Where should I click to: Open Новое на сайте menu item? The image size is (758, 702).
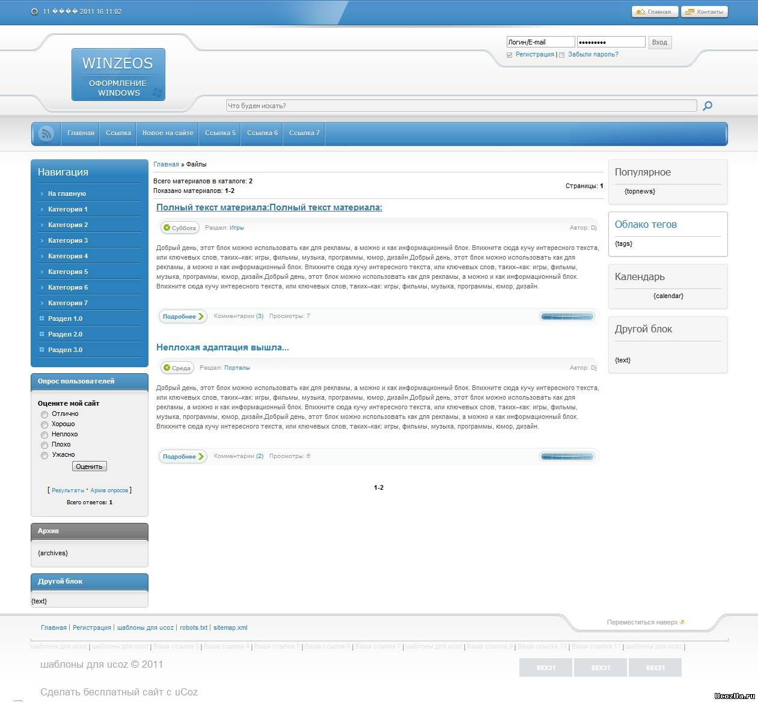(168, 133)
